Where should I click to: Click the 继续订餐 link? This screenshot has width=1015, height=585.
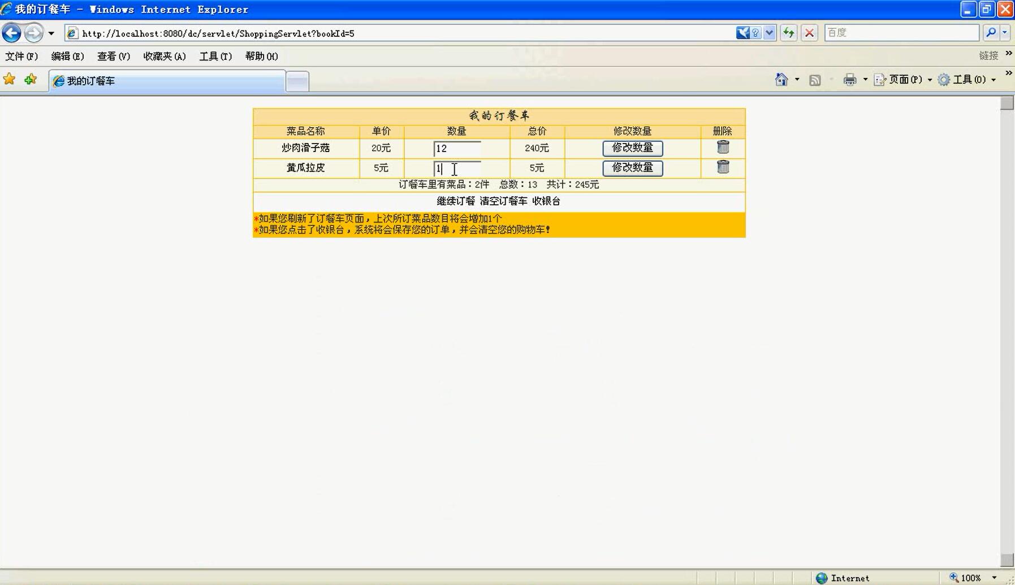(x=456, y=201)
